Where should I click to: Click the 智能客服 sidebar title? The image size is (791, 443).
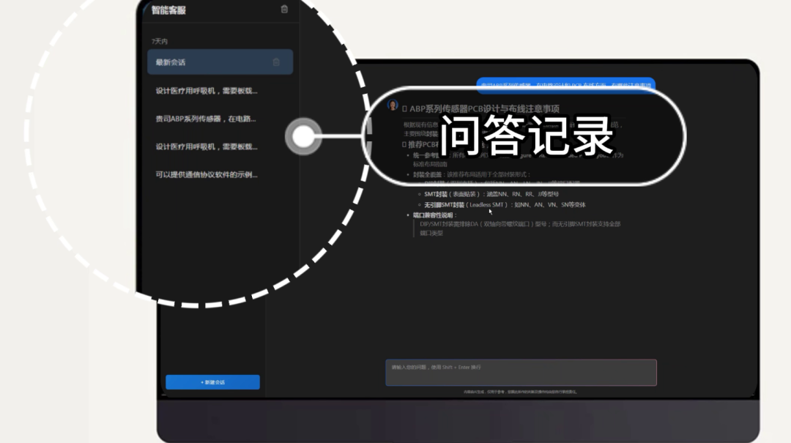(168, 10)
